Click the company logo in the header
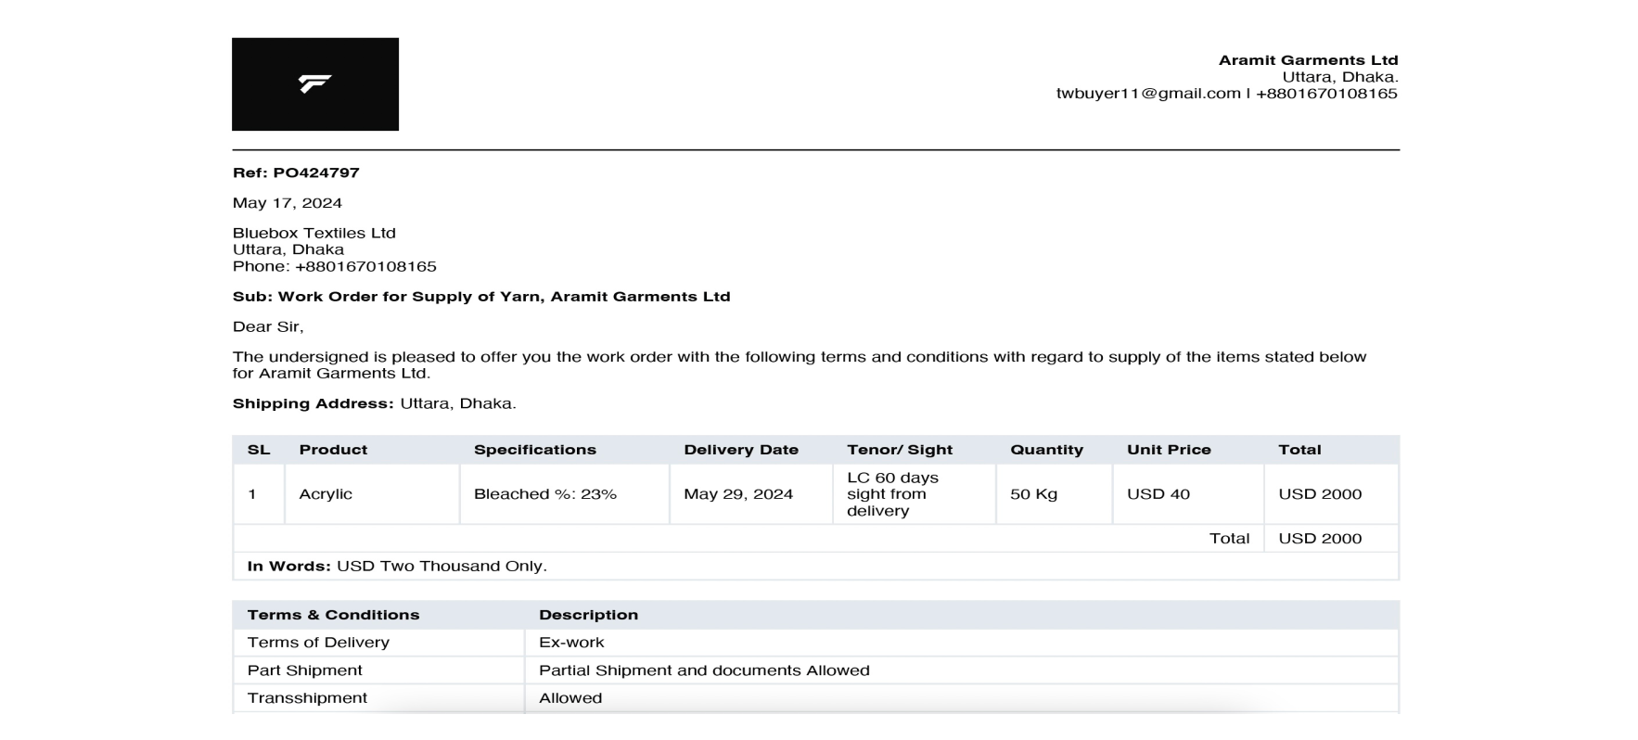This screenshot has width=1638, height=740. (x=315, y=84)
